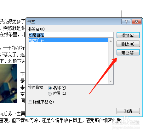Click the 排序依据 label
Image resolution: width=149 pixels, height=133 pixels.
(36, 88)
